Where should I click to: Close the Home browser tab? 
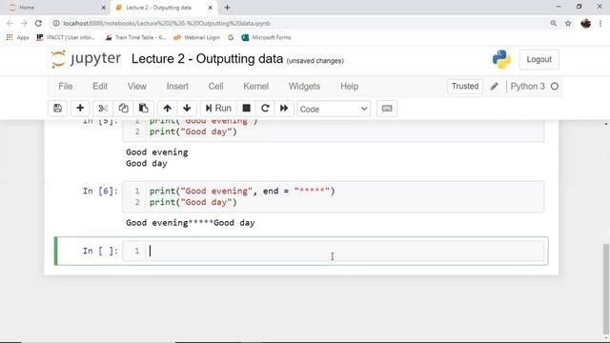point(103,8)
